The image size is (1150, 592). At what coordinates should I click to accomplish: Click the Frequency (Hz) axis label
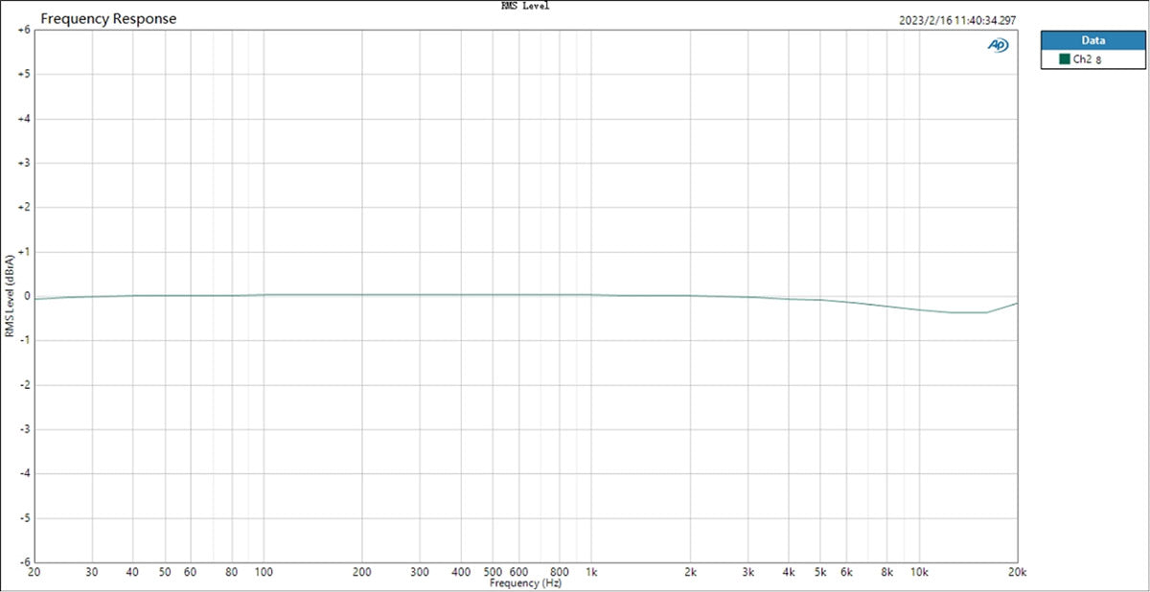pos(524,582)
